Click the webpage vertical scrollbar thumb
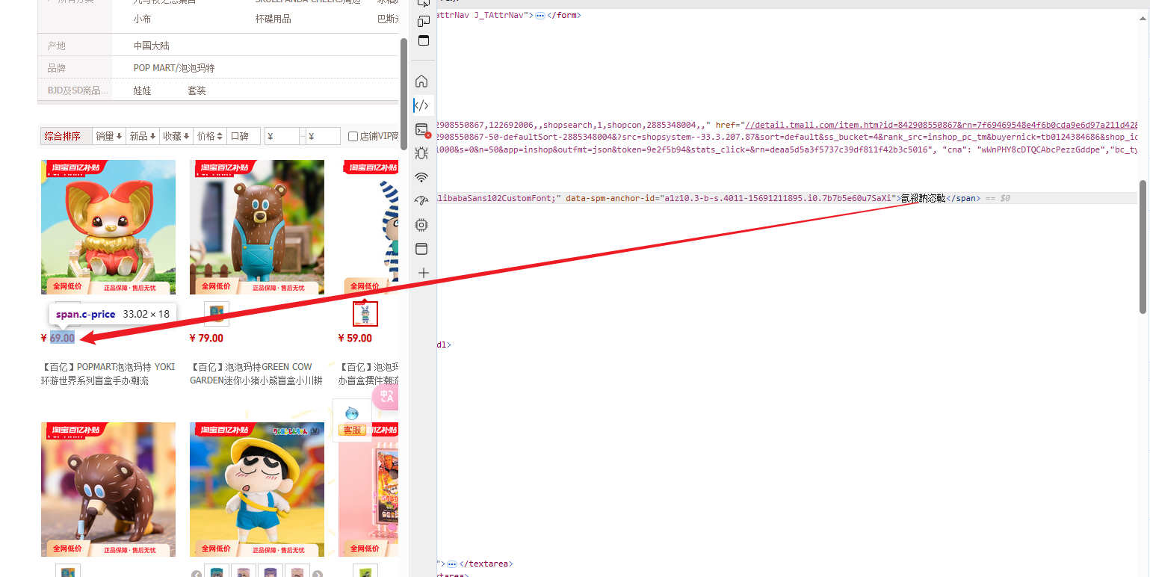Image resolution: width=1150 pixels, height=577 pixels. click(404, 95)
